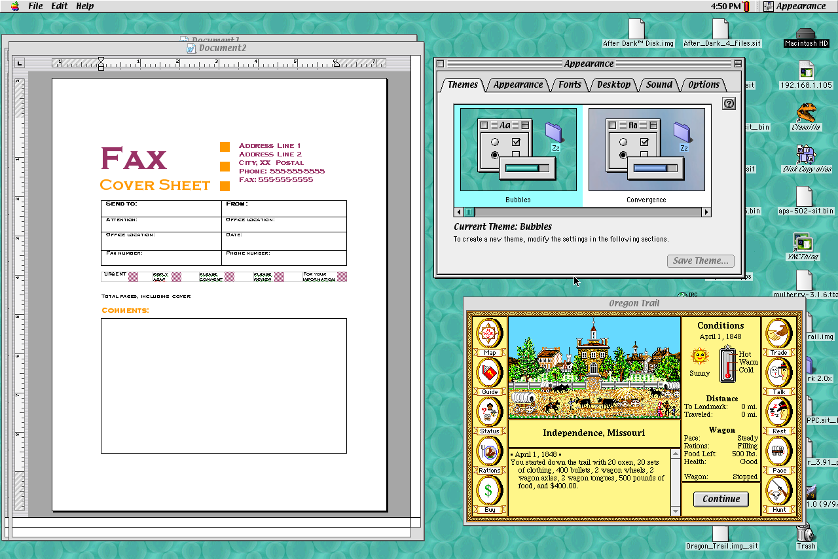This screenshot has height=559, width=838.
Task: Click the Buy dollar icon
Action: coord(489,491)
